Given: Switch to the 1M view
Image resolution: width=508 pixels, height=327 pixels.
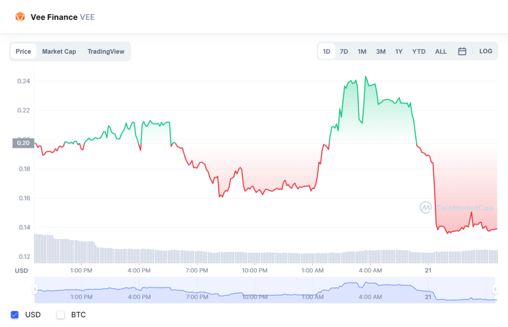Looking at the screenshot, I should click(362, 51).
